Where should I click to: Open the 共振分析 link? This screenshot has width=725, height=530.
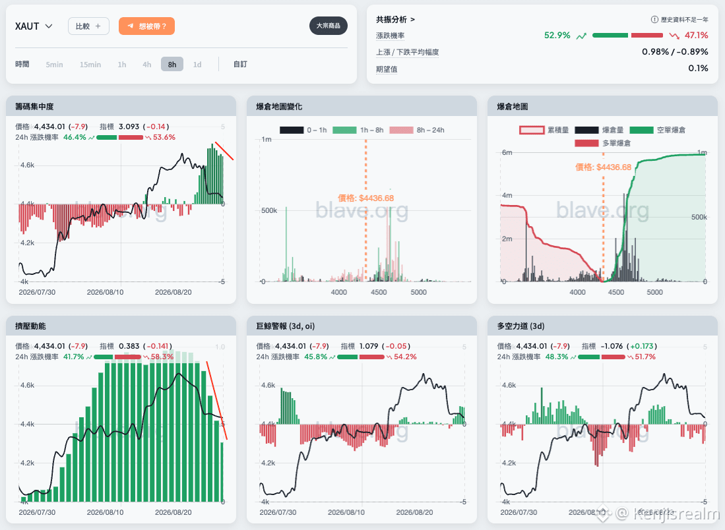point(395,19)
